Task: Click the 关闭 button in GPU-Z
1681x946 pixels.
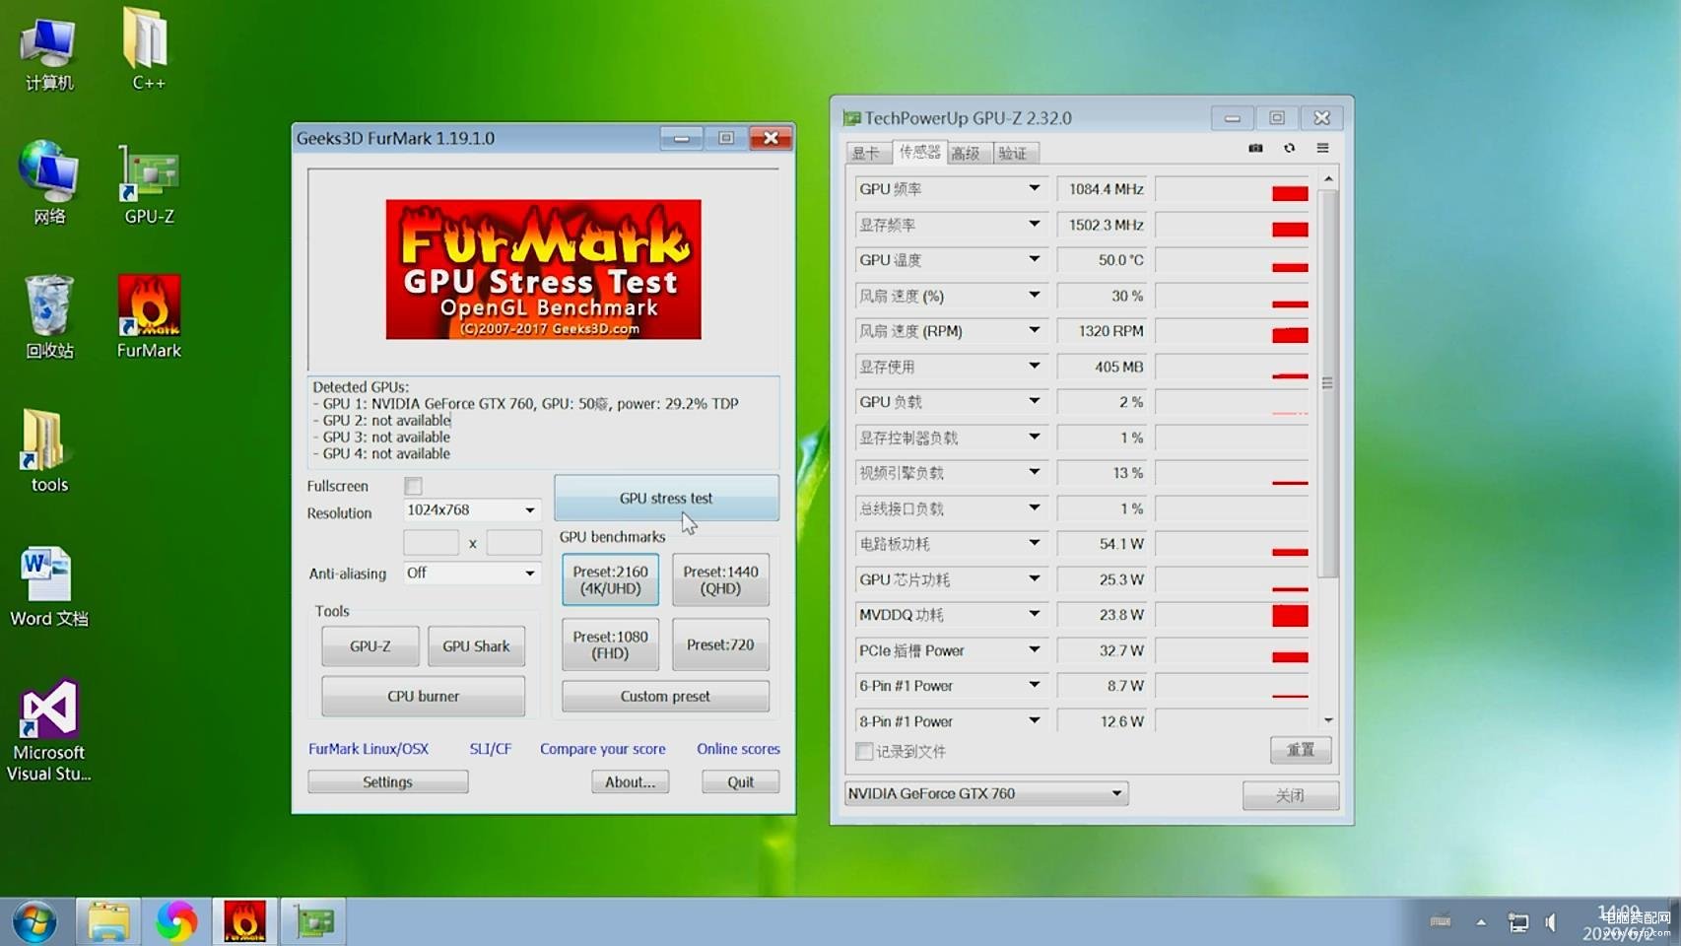Action: [1290, 795]
